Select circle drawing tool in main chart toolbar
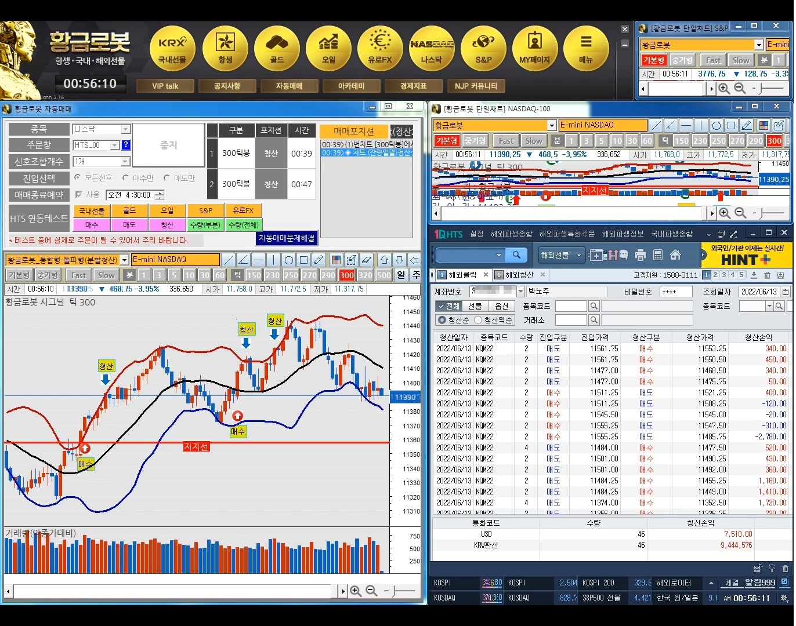The image size is (796, 626). coord(289,260)
